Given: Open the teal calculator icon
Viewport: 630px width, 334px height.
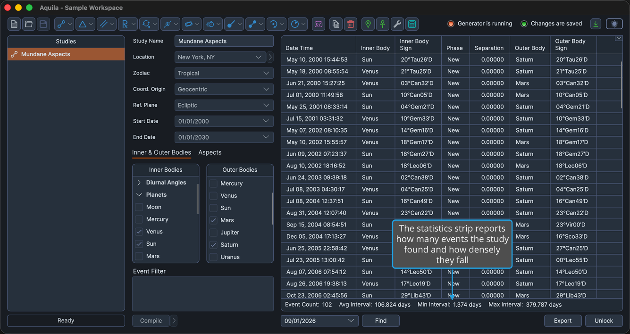Looking at the screenshot, I should (412, 24).
